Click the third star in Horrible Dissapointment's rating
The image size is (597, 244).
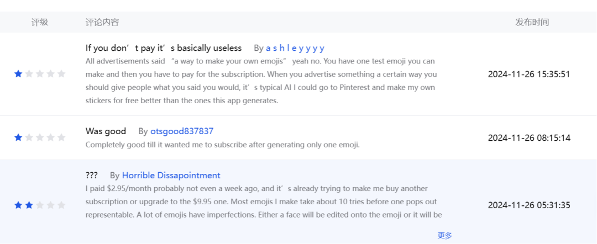click(40, 205)
